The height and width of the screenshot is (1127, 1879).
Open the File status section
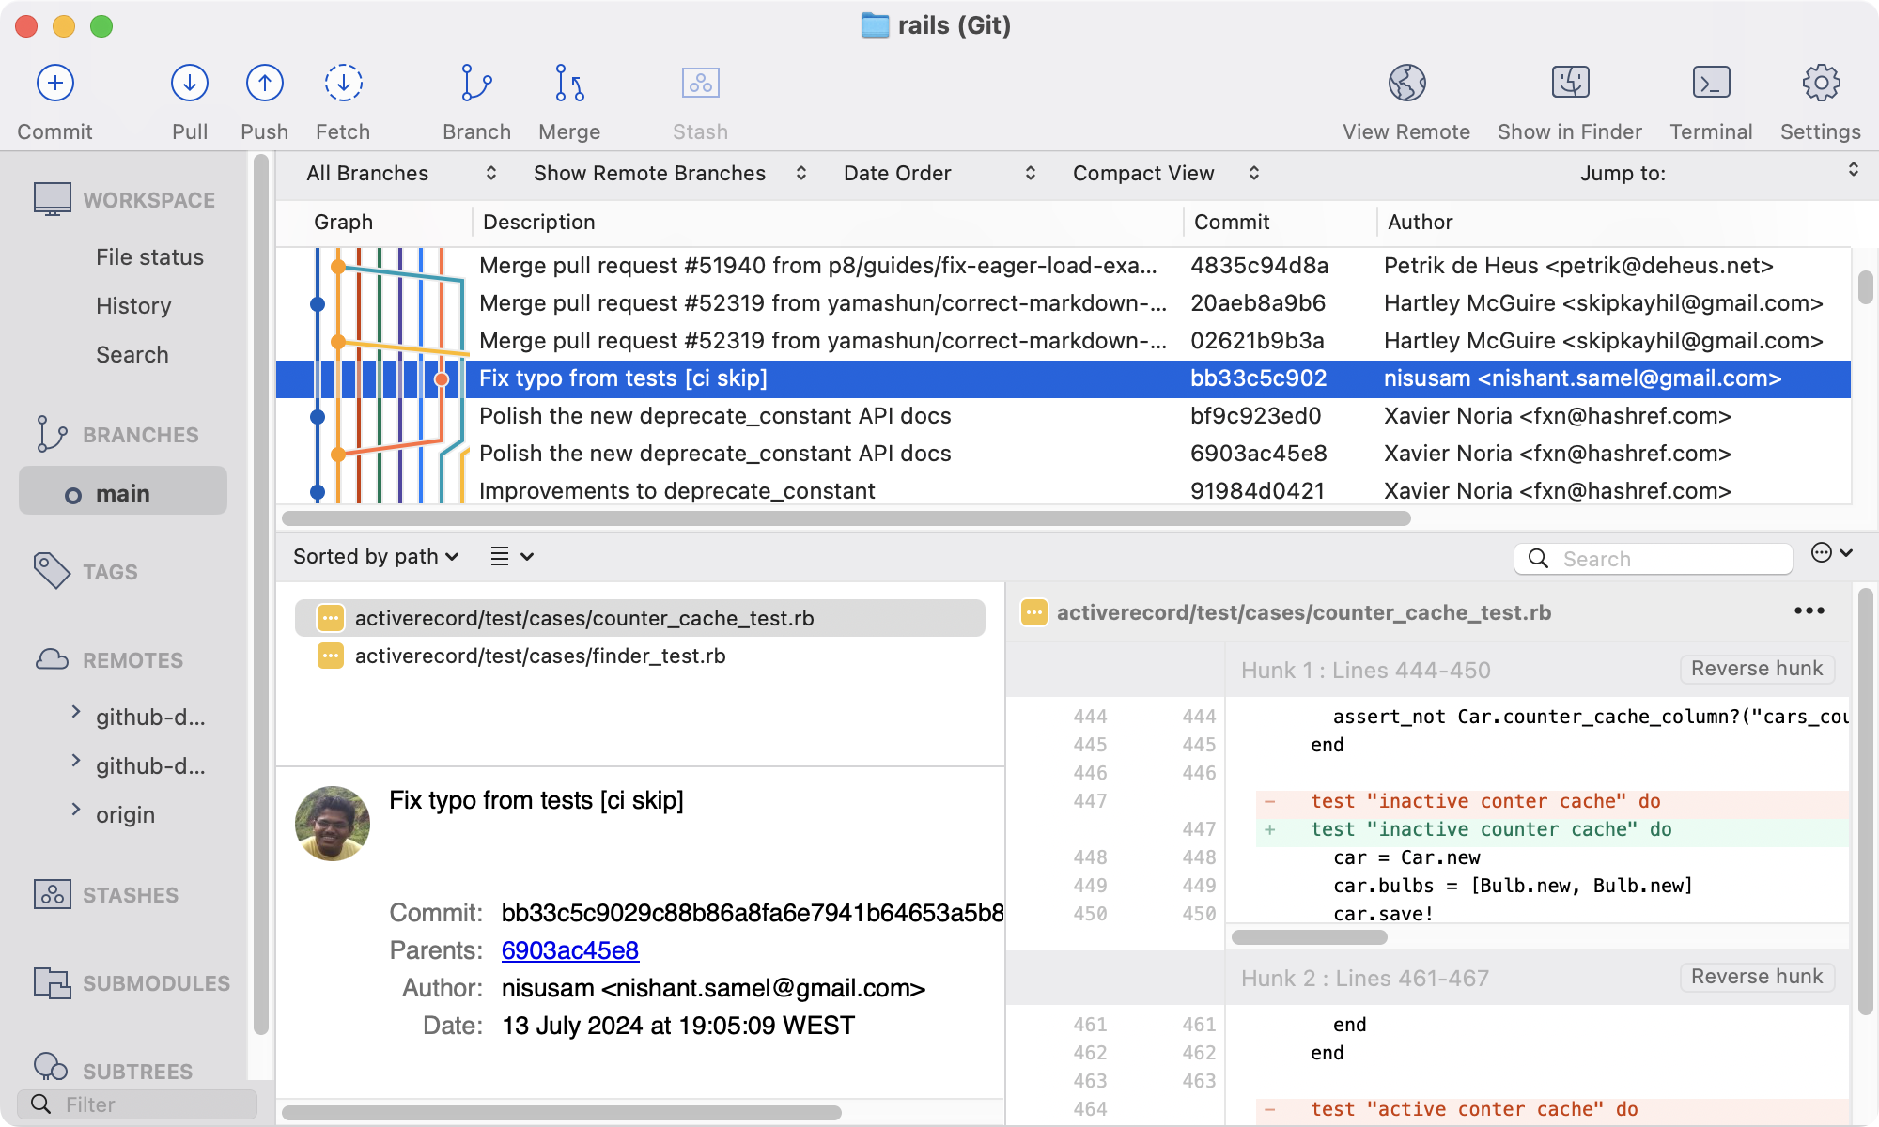[149, 256]
